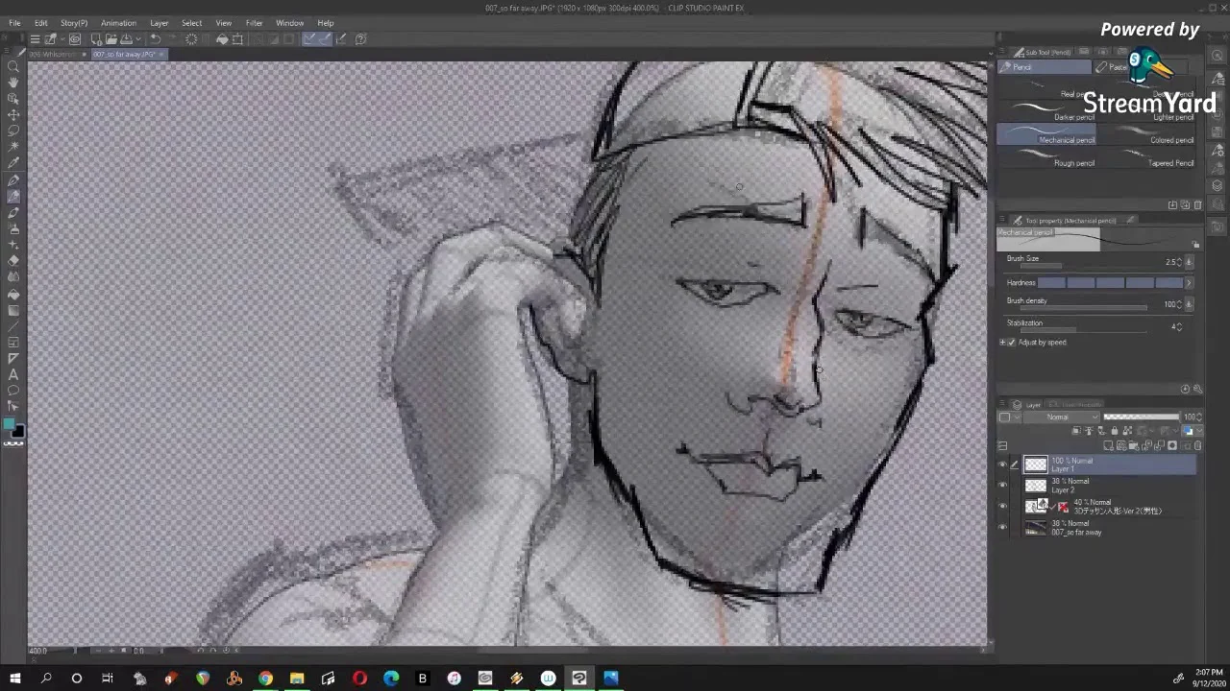Toggle visibility of 007_so far away layer
1230x691 pixels.
[1002, 528]
